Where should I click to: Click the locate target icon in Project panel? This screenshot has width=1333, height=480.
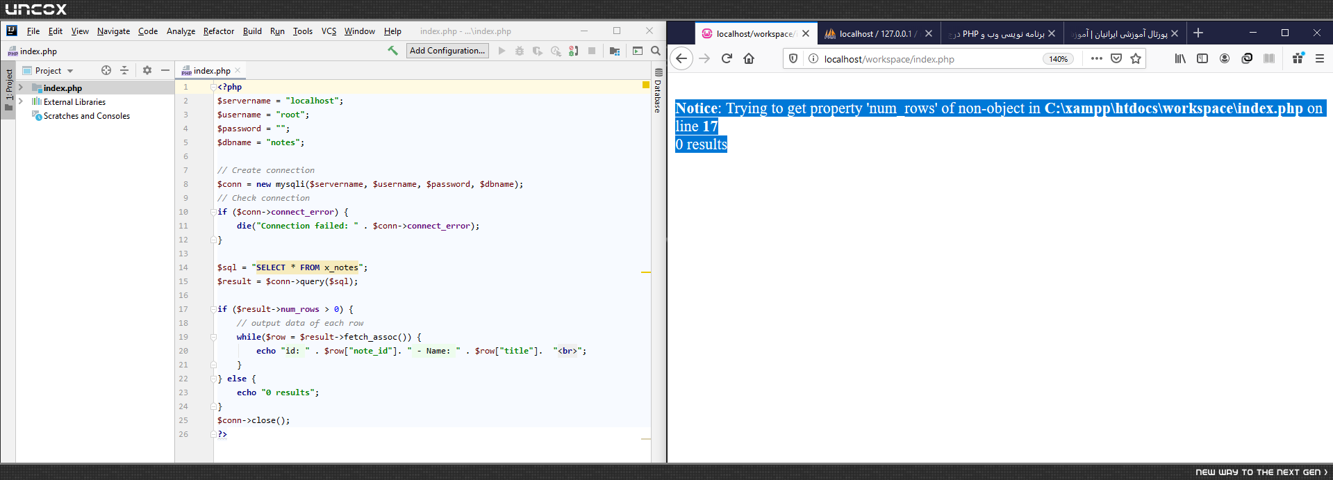(x=106, y=70)
